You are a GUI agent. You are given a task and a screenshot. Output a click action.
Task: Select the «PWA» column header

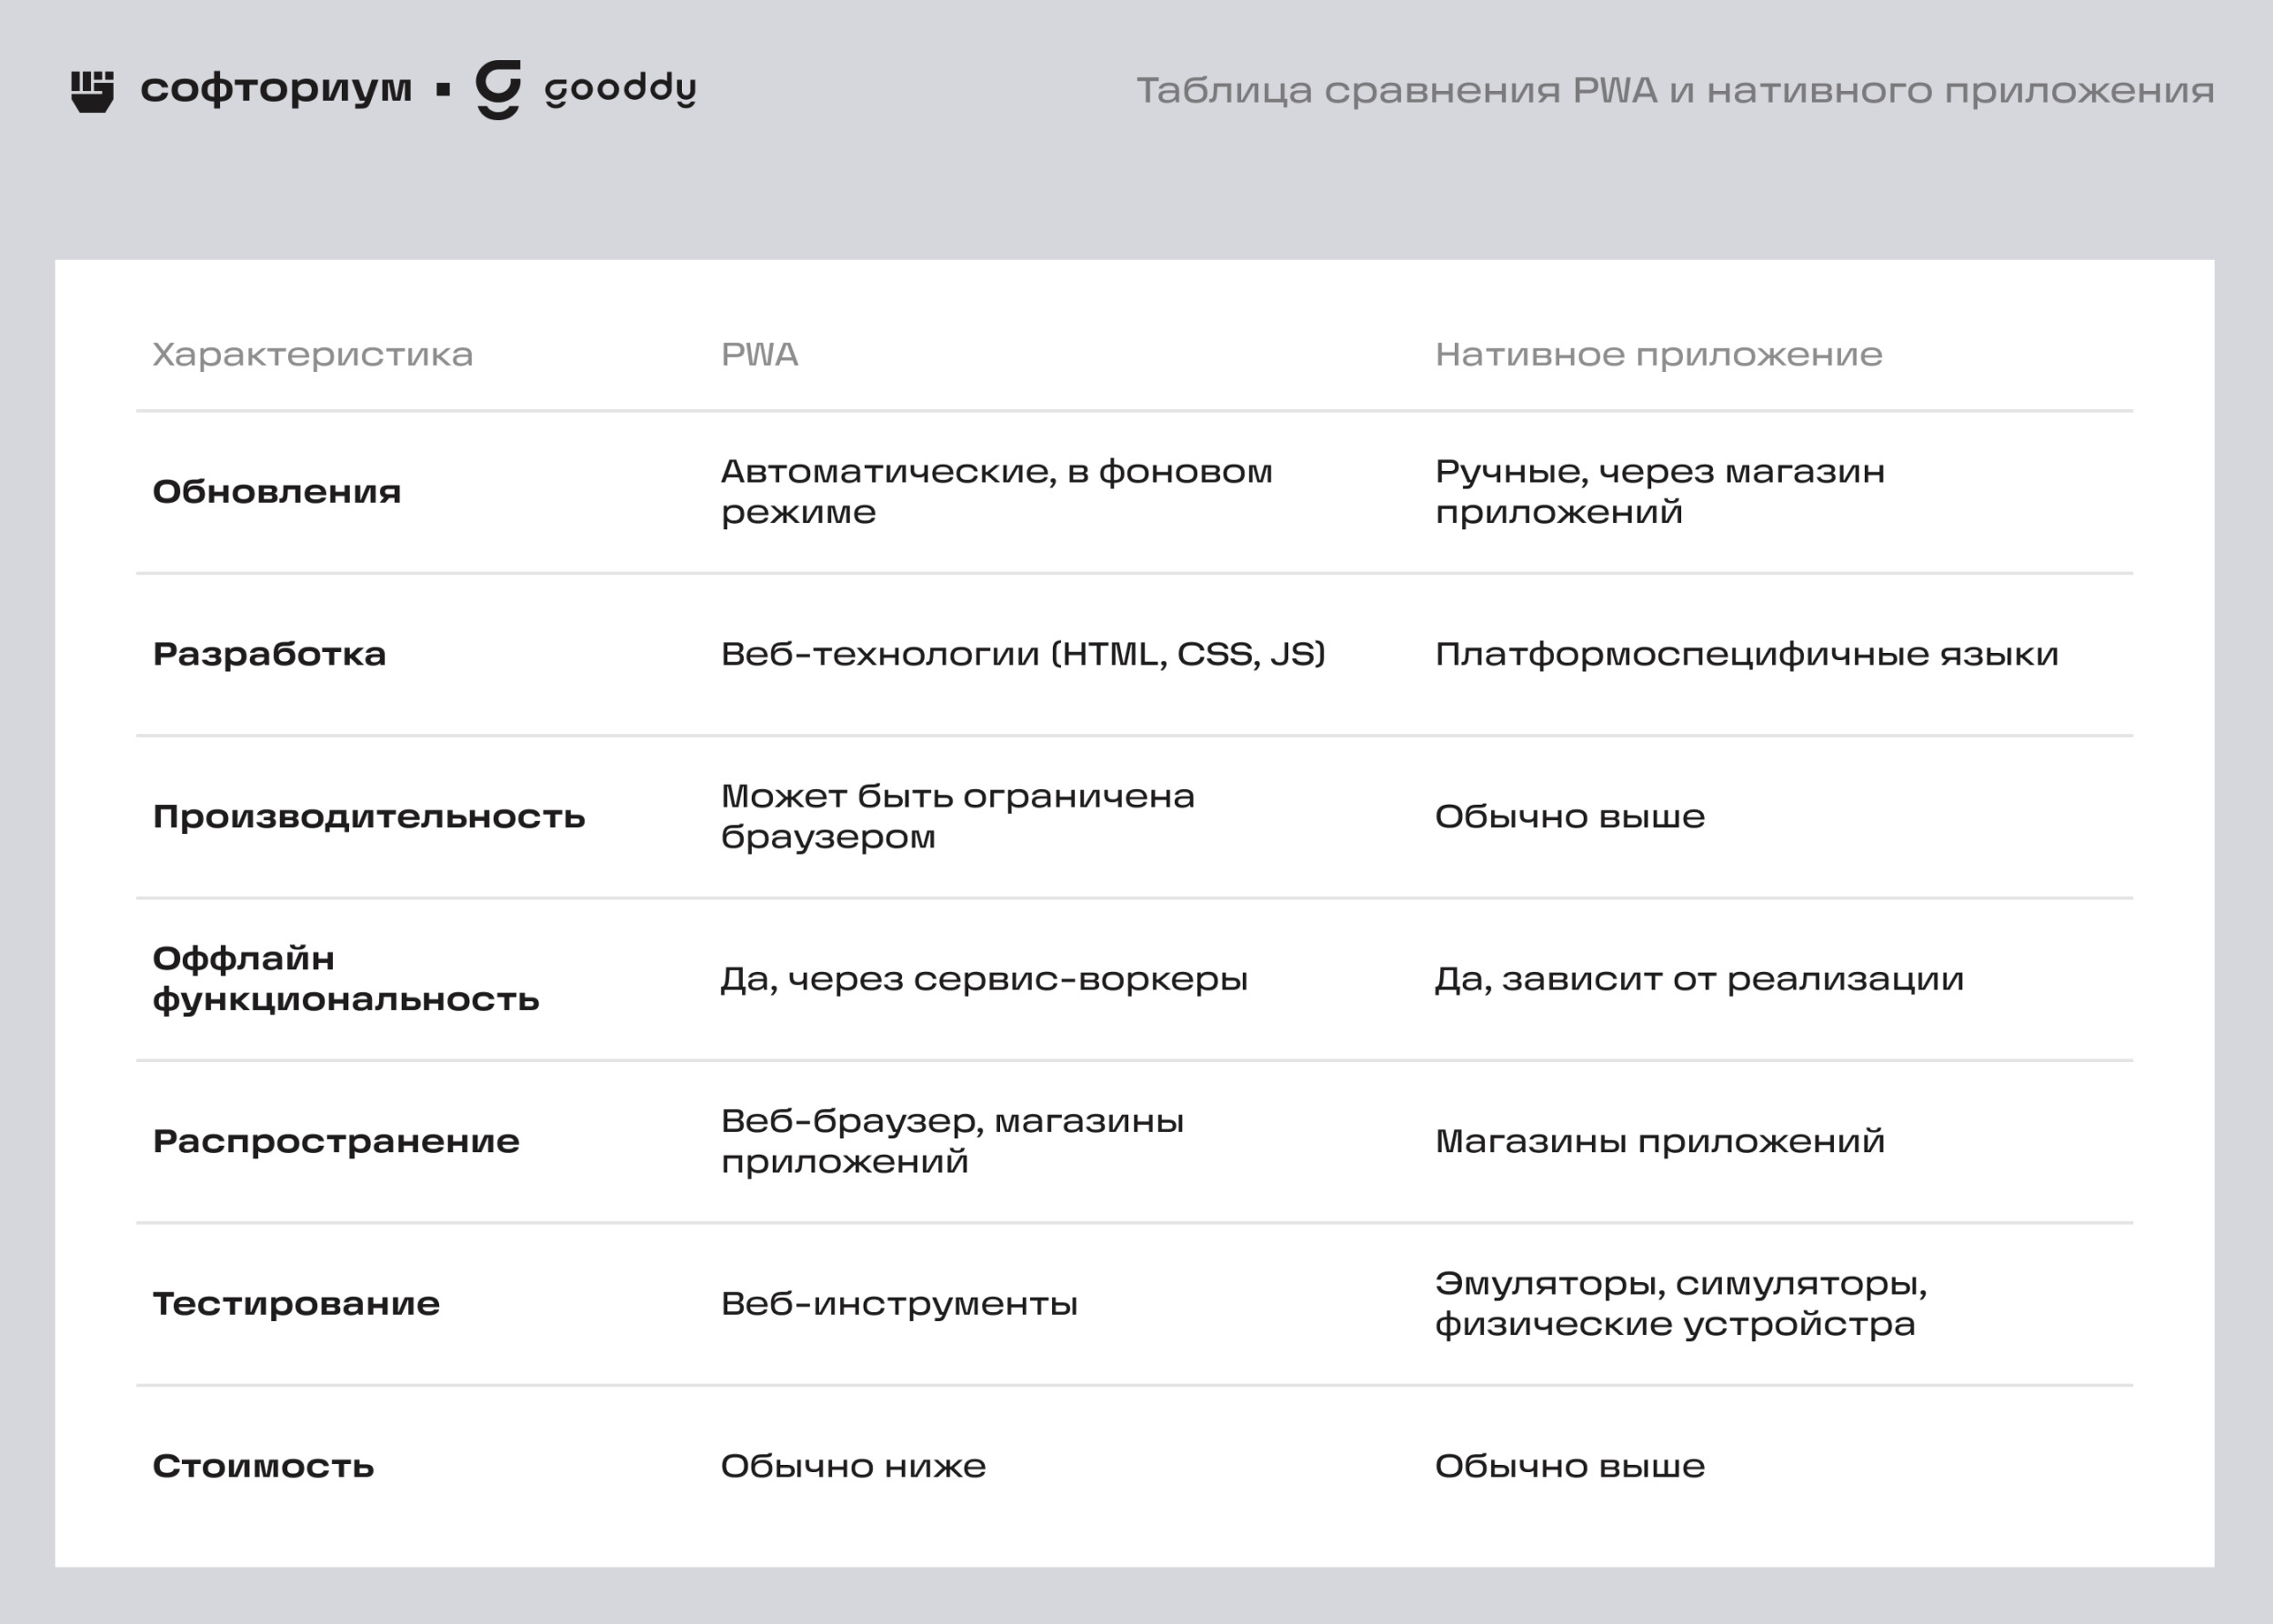(x=759, y=354)
